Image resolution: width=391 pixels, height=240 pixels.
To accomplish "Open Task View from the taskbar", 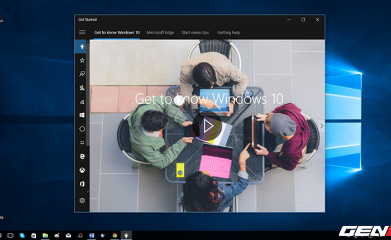I will (x=10, y=236).
